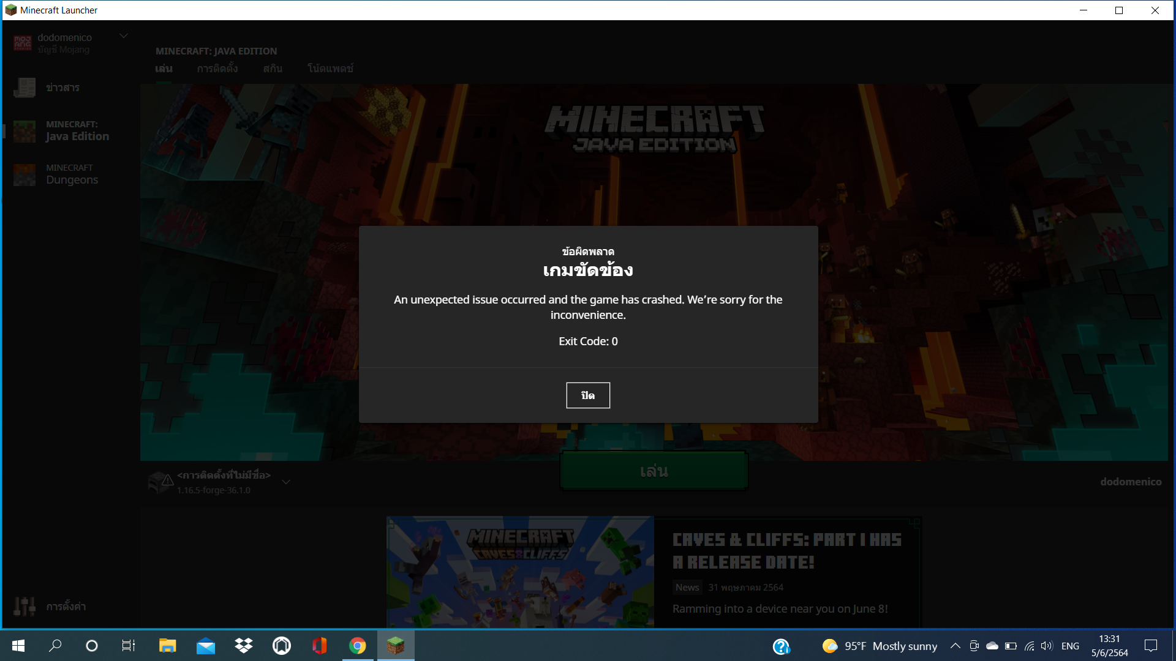Click the battery status tray icon

tap(1011, 646)
